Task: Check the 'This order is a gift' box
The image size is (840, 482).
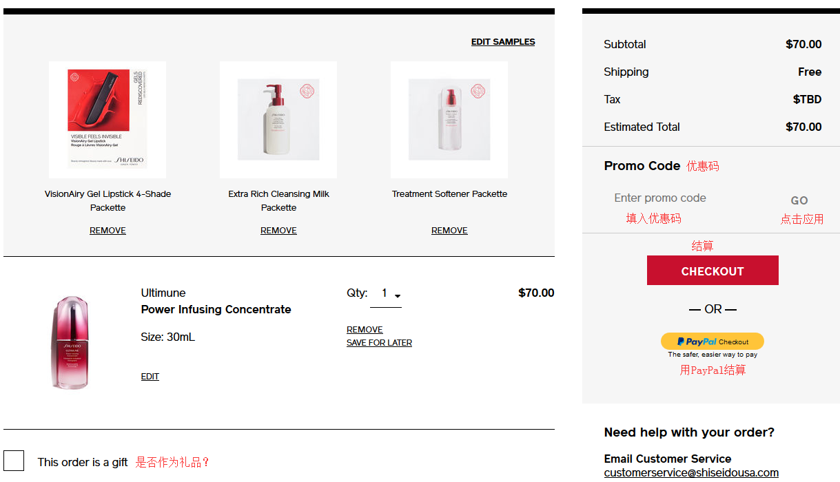Action: pyautogui.click(x=14, y=461)
